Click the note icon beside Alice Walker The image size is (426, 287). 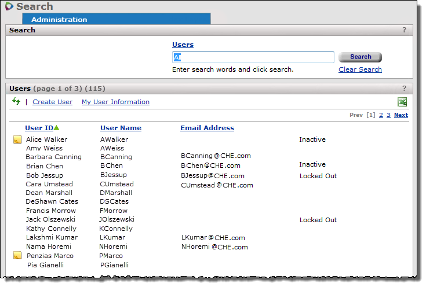(17, 139)
